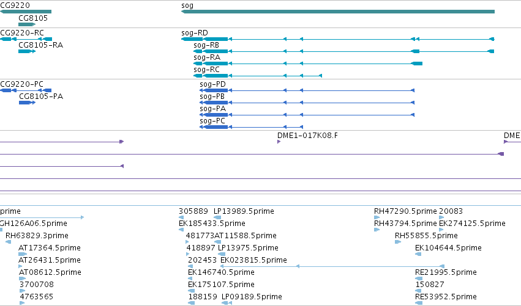Screen dimensions: 521x306
Task: Select feature 188159
Action: tap(203, 297)
